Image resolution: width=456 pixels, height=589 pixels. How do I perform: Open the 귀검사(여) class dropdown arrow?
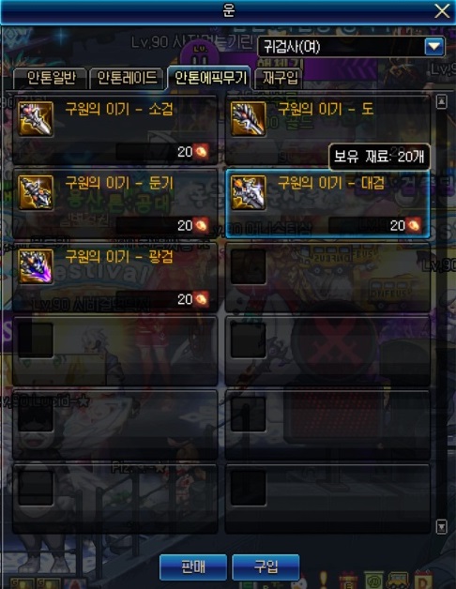pos(434,47)
